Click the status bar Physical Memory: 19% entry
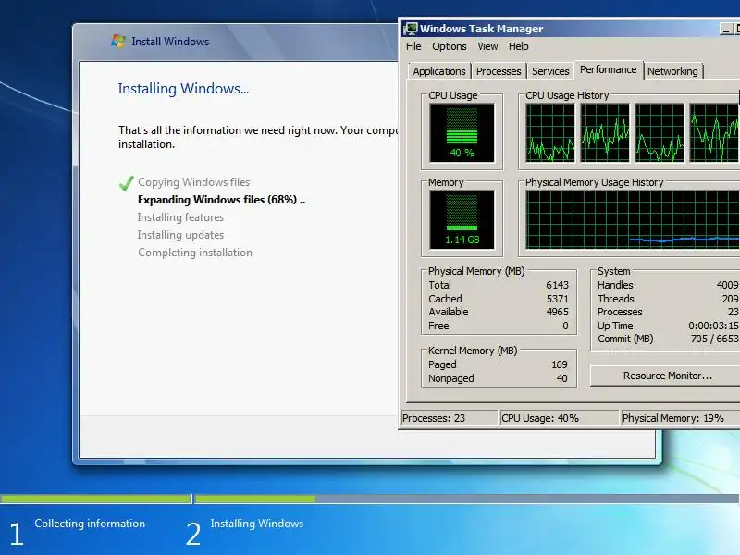740x555 pixels. point(680,418)
